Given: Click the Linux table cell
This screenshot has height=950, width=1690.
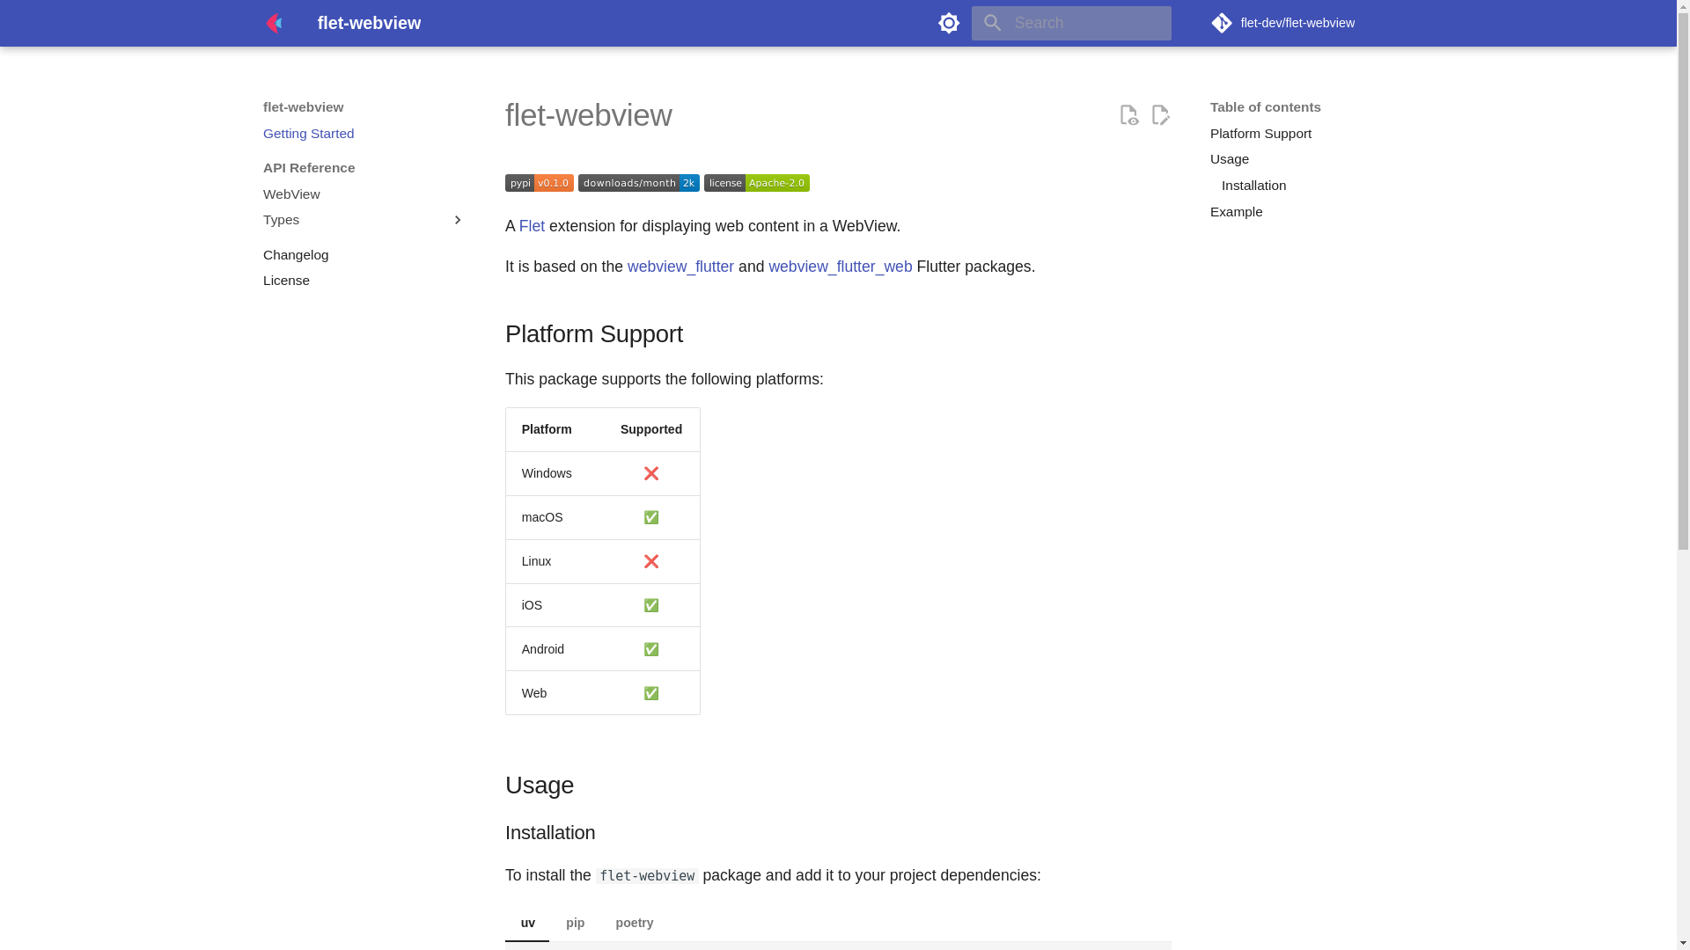Looking at the screenshot, I should [555, 561].
